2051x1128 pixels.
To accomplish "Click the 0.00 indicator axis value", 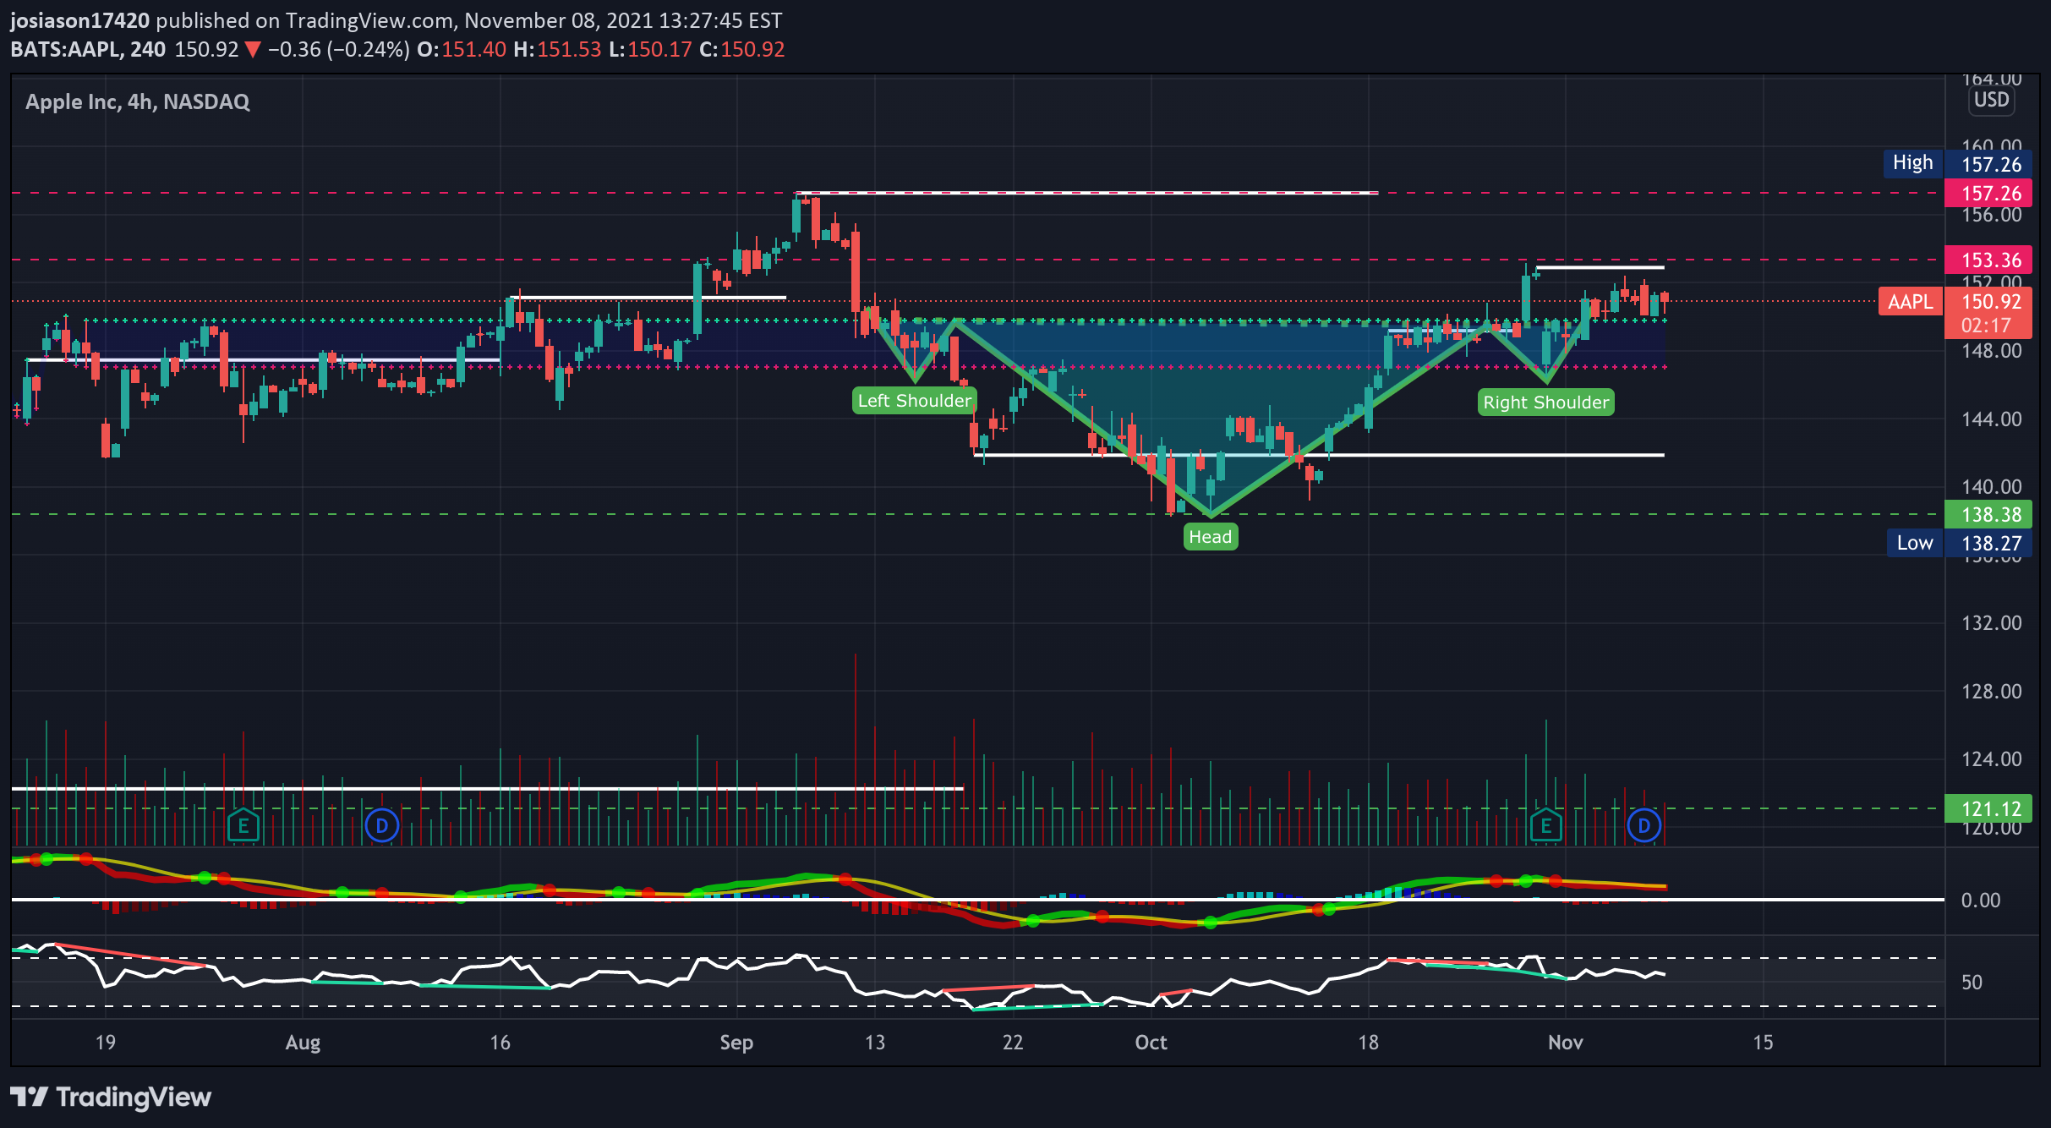I will tap(1981, 901).
